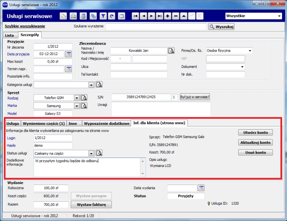The height and width of the screenshot is (221, 287).
Task: Jump to the last record with navigation arrow
Action: 159,16
